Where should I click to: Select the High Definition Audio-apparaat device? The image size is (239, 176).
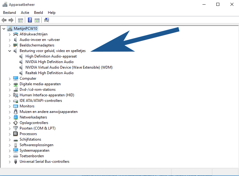tap(51, 56)
